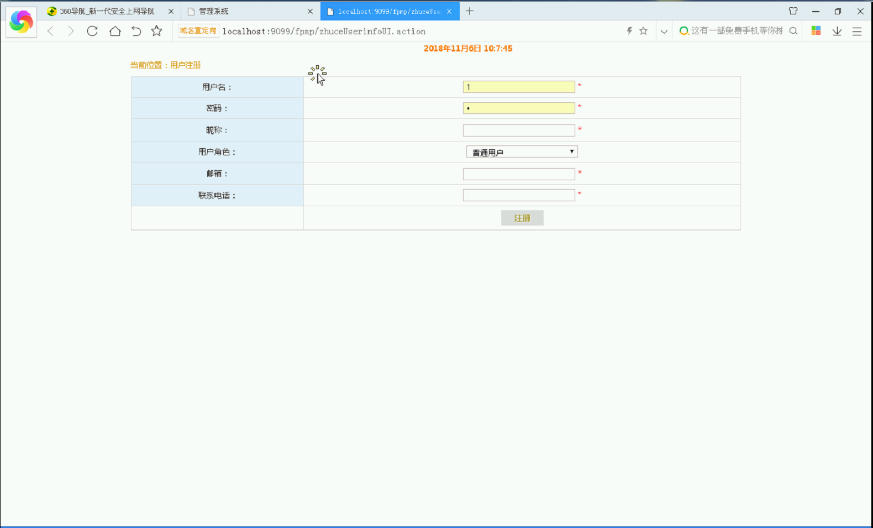The width and height of the screenshot is (873, 528).
Task: Restore down the browser window
Action: coord(838,11)
